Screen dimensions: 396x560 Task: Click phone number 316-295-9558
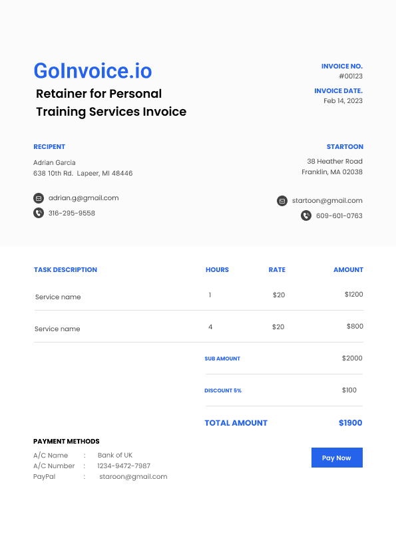72,213
